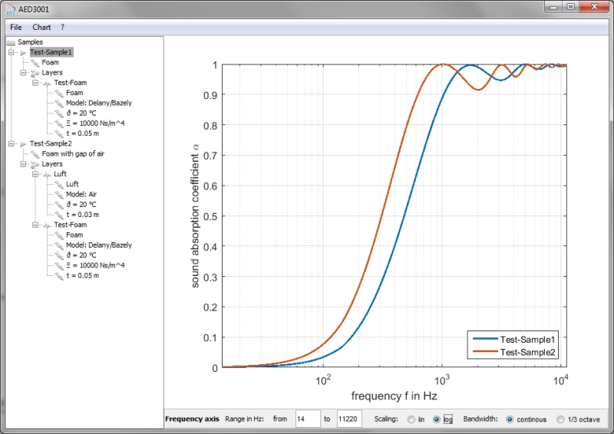Click the Test-Sample2 legend entry
This screenshot has width=614, height=434.
[x=527, y=351]
